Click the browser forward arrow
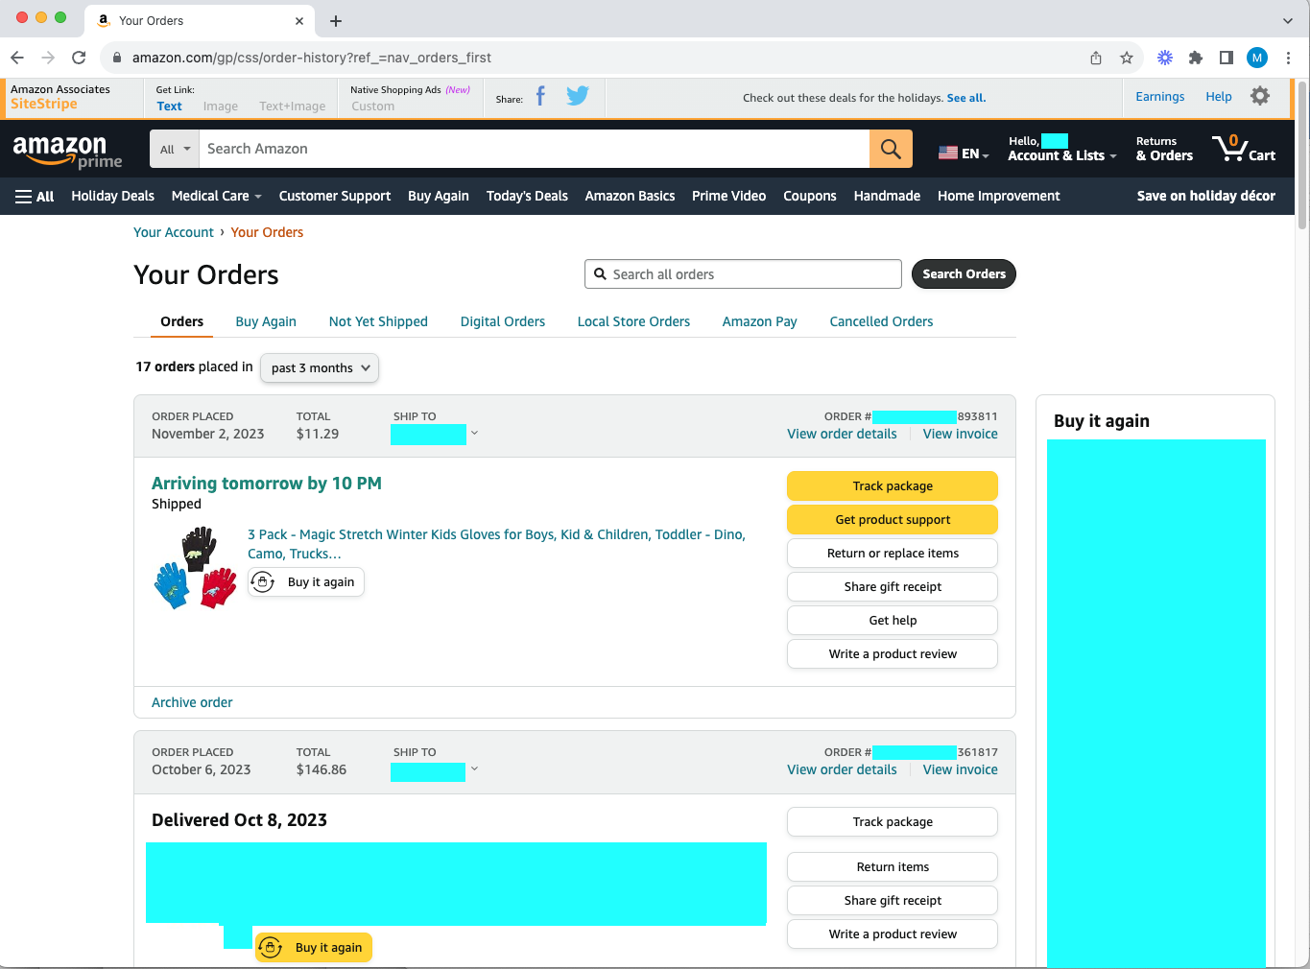 [48, 58]
